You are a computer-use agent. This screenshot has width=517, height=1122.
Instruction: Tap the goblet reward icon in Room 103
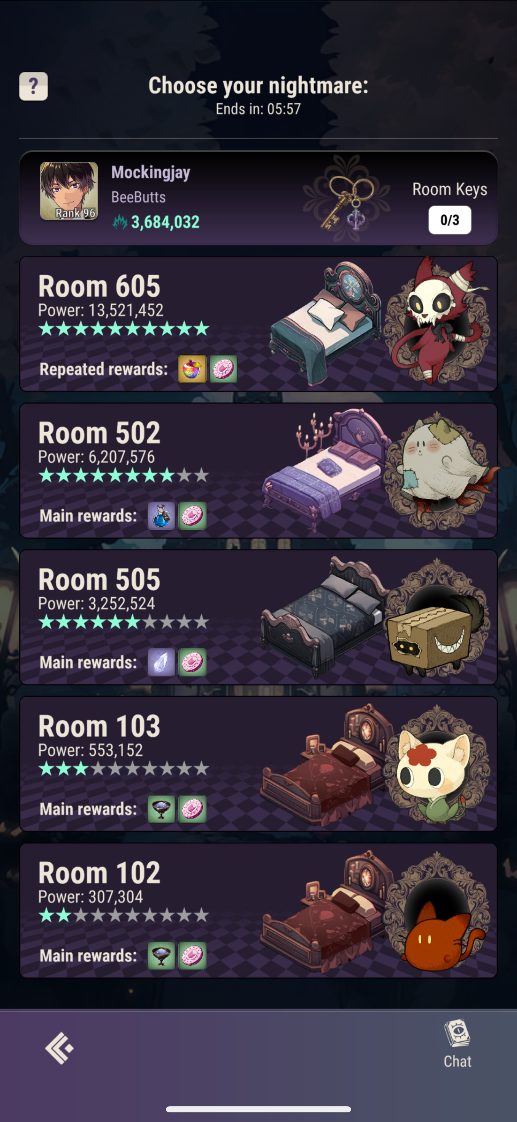coord(162,809)
